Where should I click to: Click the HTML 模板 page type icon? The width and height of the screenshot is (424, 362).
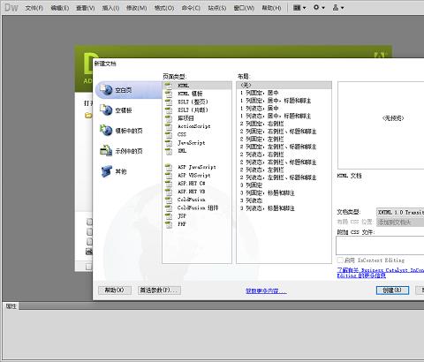coord(169,94)
